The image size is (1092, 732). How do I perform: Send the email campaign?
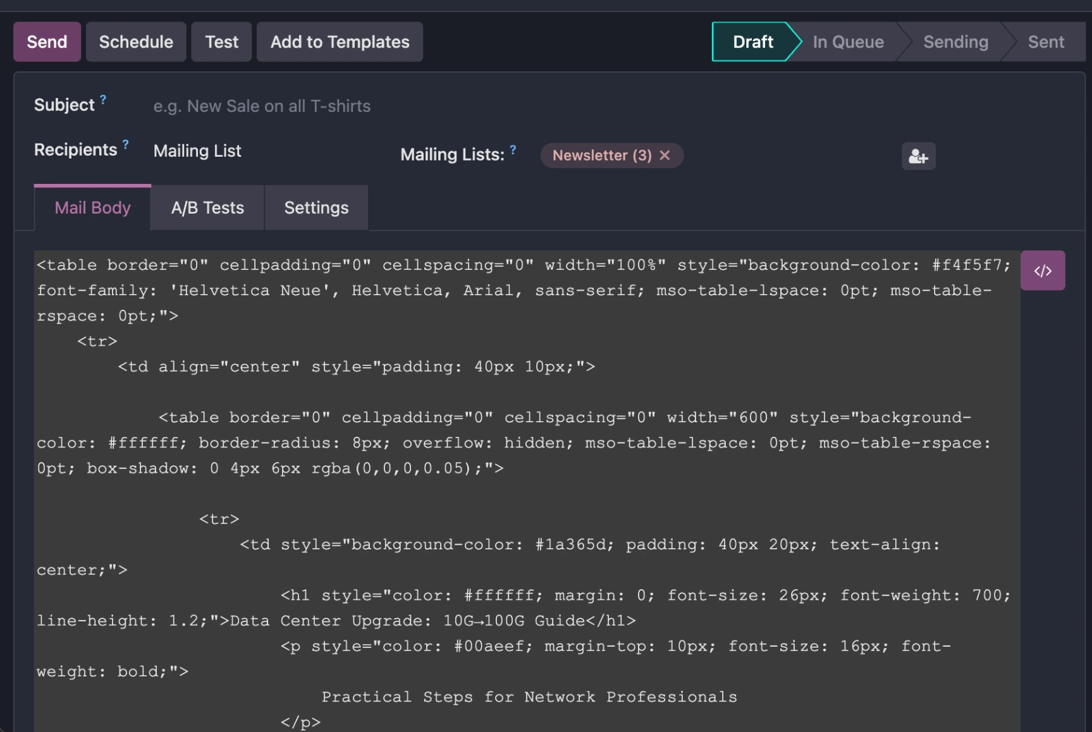tap(47, 42)
